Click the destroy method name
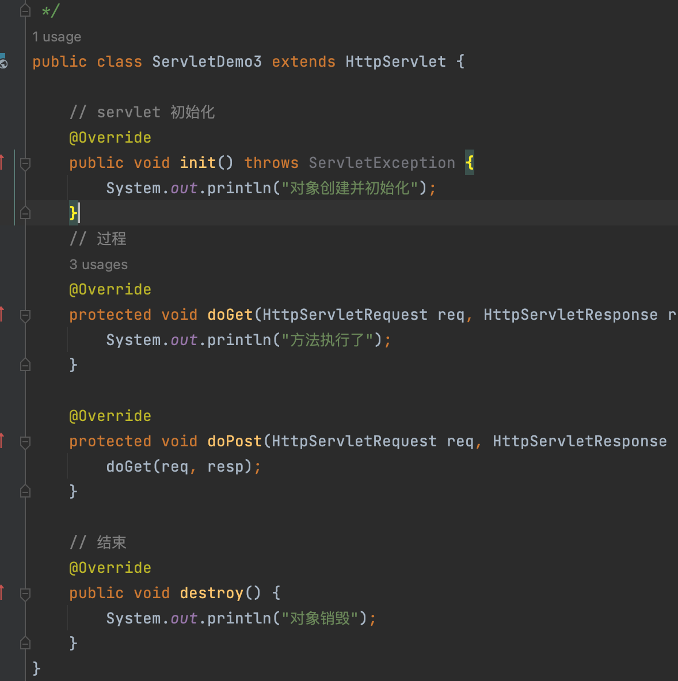 pos(212,593)
